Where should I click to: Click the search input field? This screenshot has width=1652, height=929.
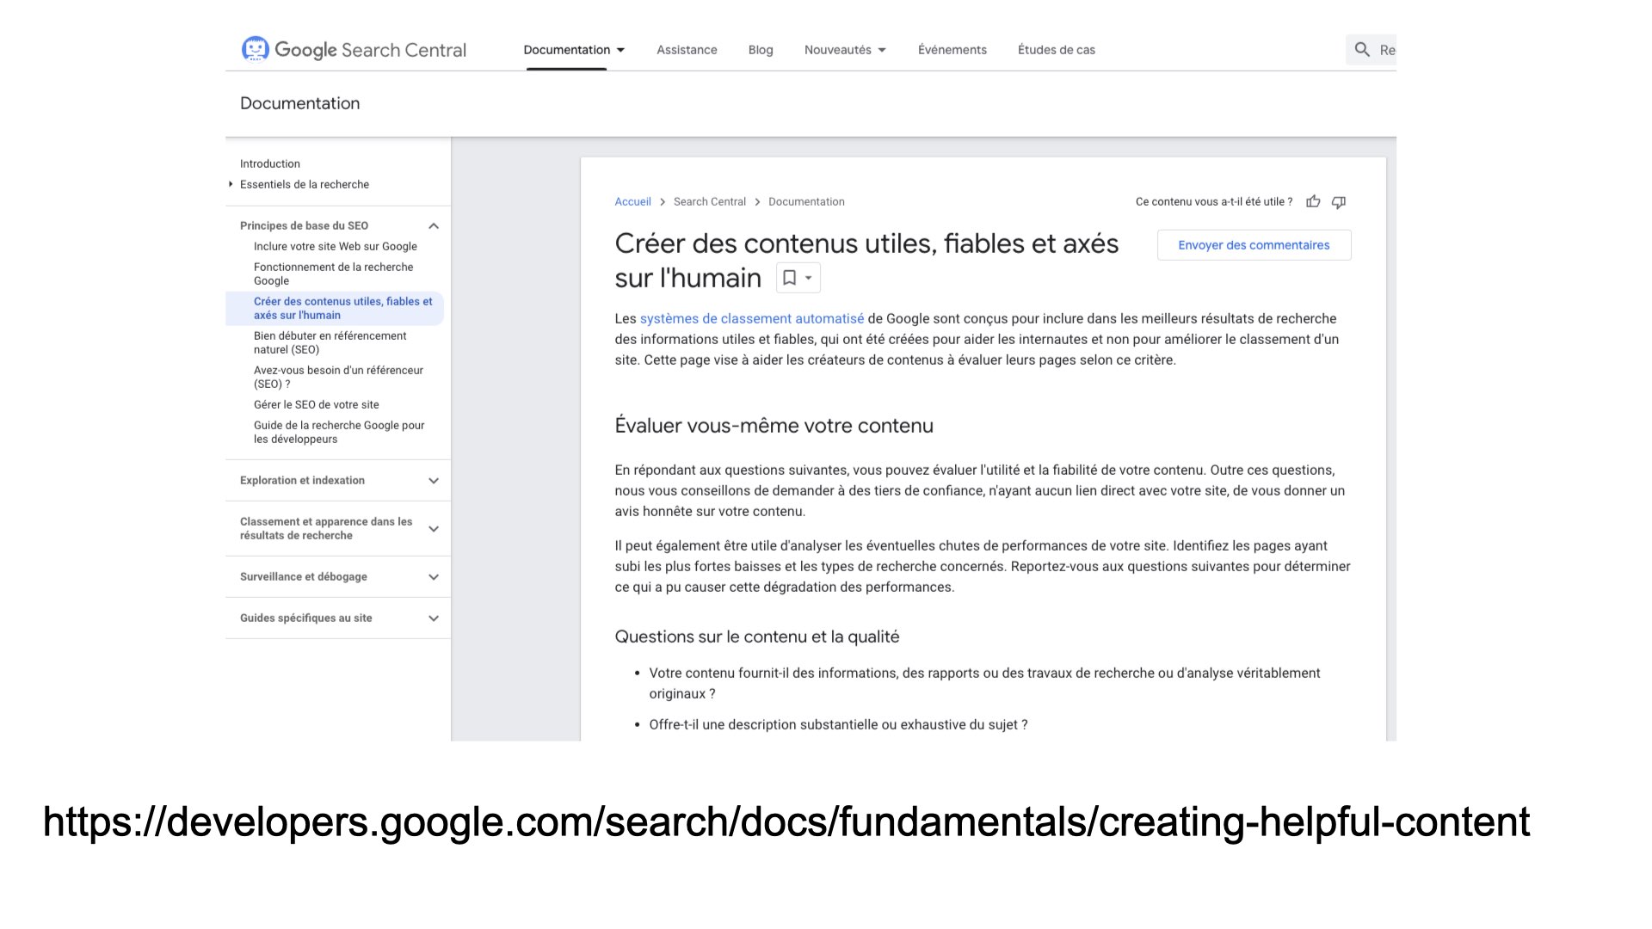(x=1372, y=50)
